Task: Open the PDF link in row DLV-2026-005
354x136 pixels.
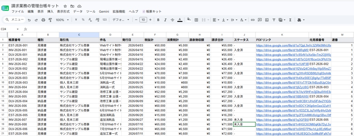Action: tap(294, 110)
